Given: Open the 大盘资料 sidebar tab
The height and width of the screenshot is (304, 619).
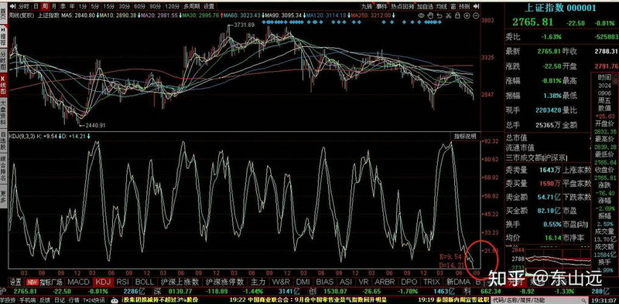Looking at the screenshot, I should click(3, 112).
